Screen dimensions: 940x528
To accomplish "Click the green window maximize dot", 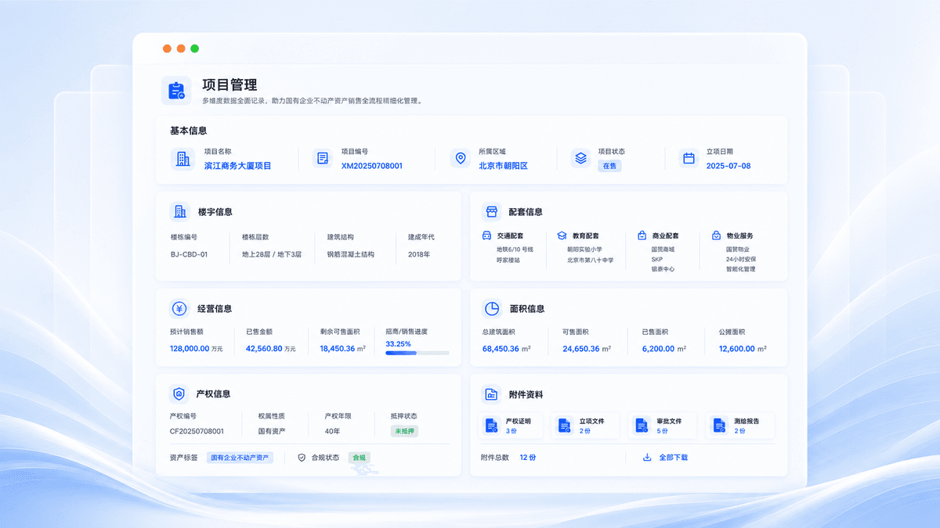I will (x=194, y=48).
